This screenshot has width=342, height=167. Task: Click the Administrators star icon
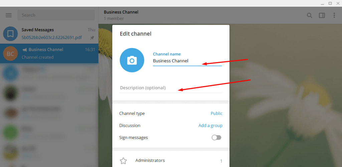(124, 161)
